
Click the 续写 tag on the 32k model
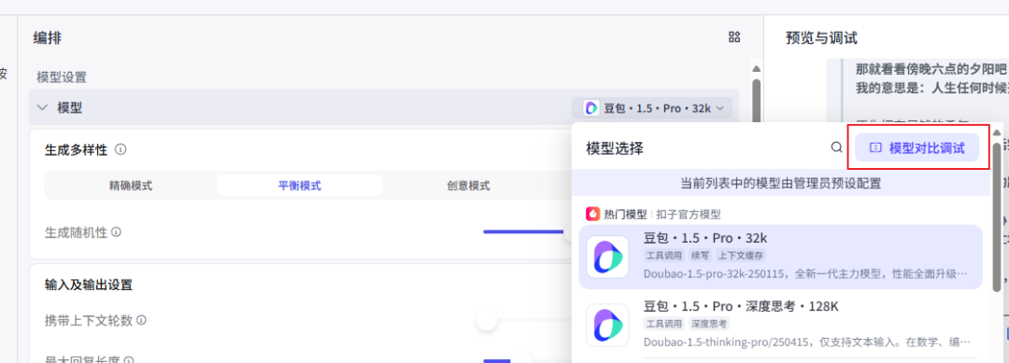[x=700, y=255]
